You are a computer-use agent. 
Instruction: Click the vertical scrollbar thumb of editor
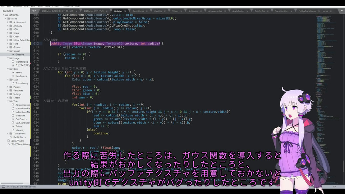coord(344,166)
